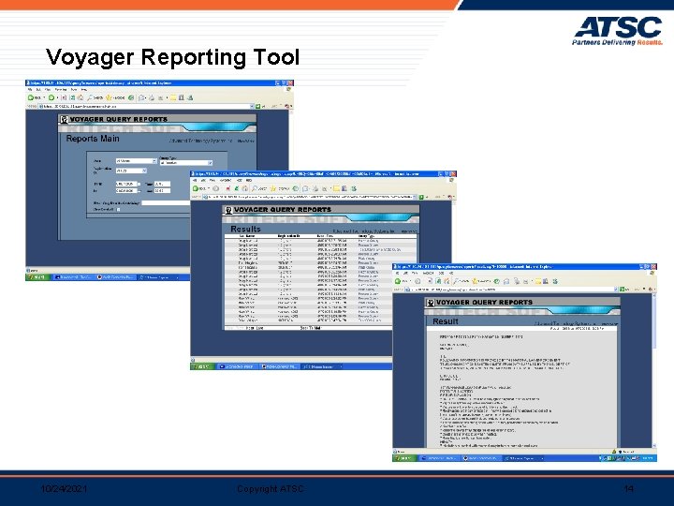This screenshot has height=506, width=674.
Task: Click Forward arrow in Reports Main window
Action: point(51,97)
